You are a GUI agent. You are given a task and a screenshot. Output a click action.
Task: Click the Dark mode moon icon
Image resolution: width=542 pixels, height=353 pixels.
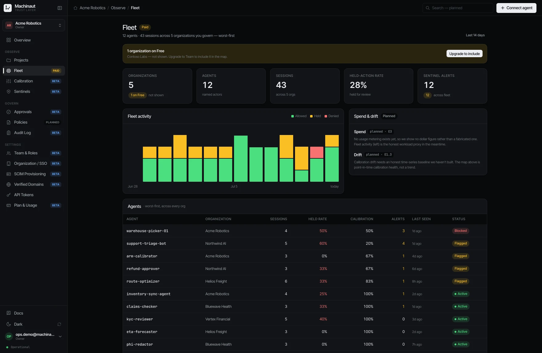click(9, 324)
